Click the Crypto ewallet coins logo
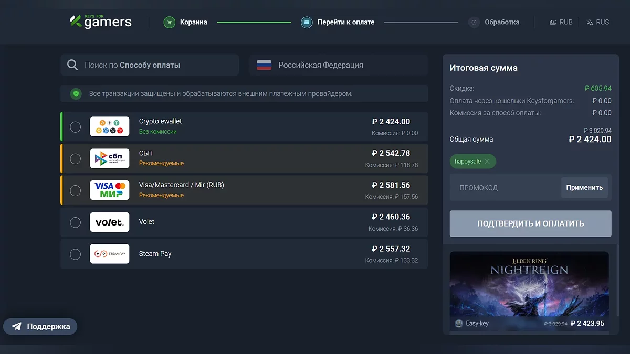Image resolution: width=630 pixels, height=354 pixels. coord(109,126)
